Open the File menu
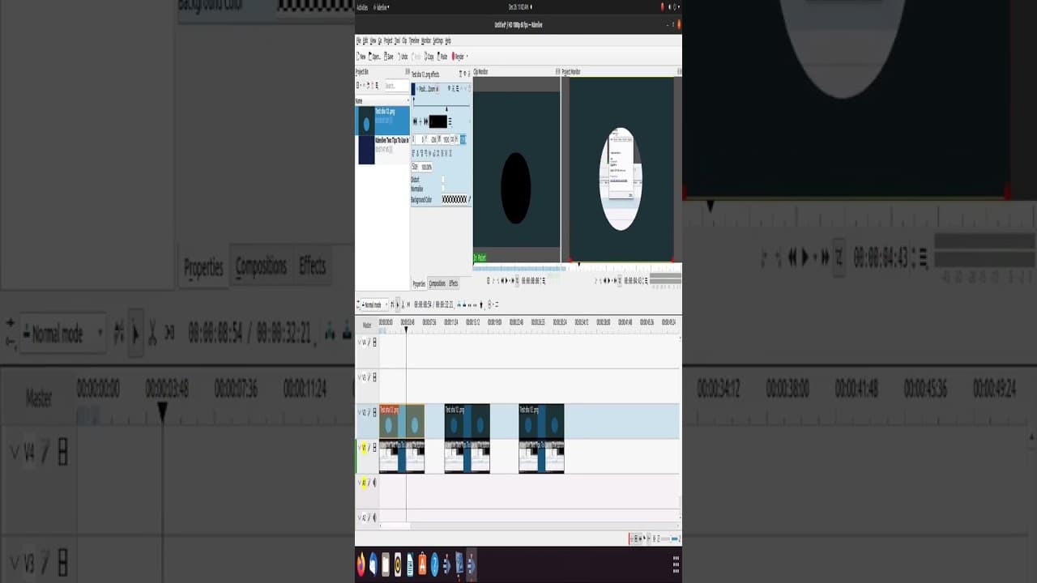Viewport: 1037px width, 583px height. pos(358,40)
